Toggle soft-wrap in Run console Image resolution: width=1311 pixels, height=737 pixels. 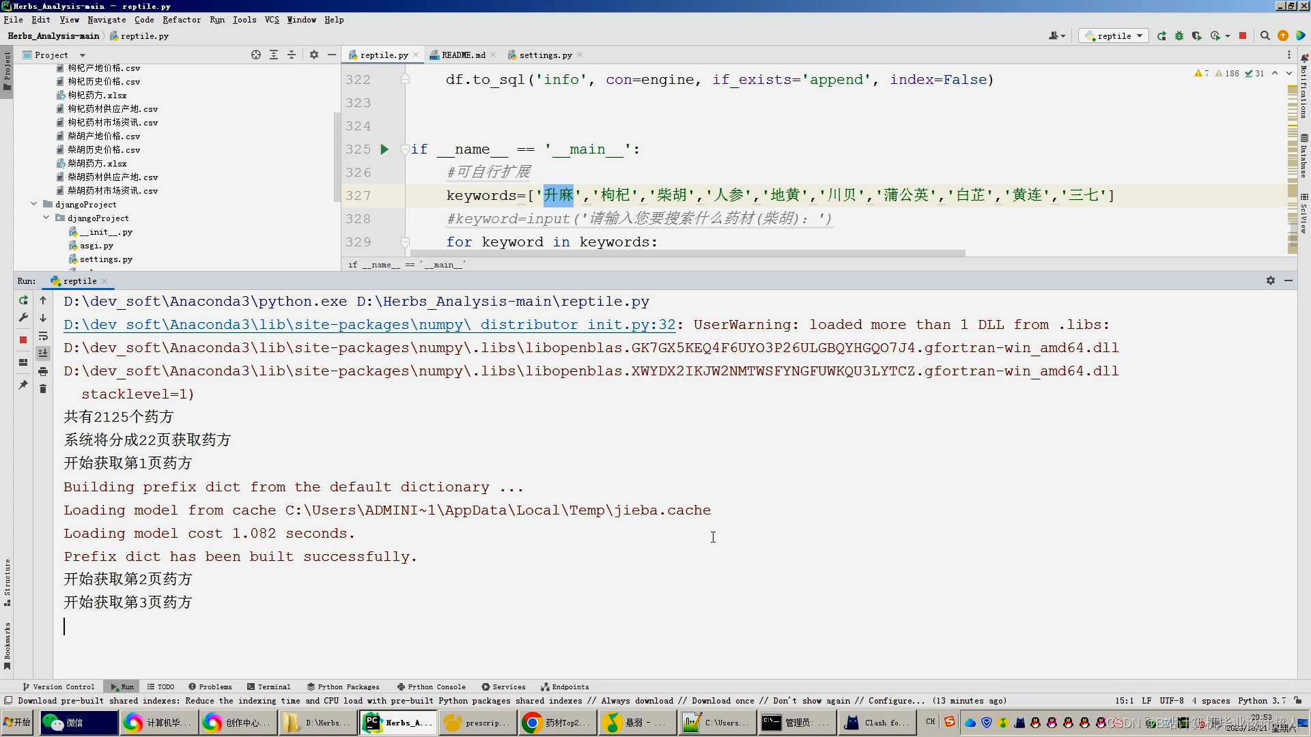(x=43, y=336)
